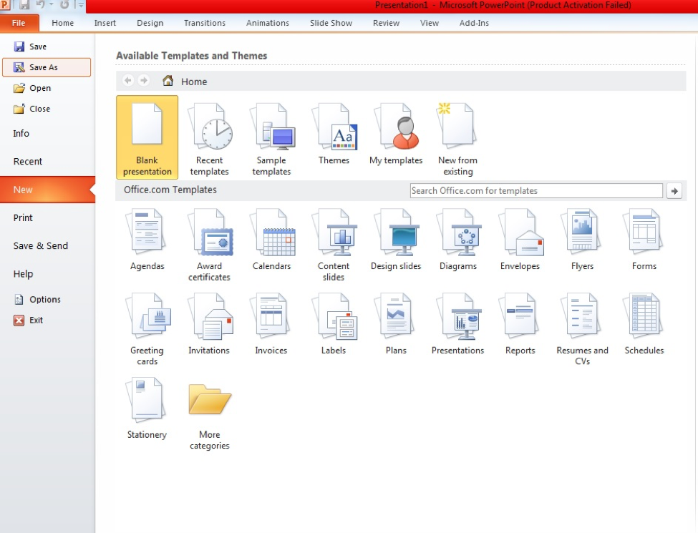Select the Blank presentation template
This screenshot has height=533, width=698.
point(146,136)
